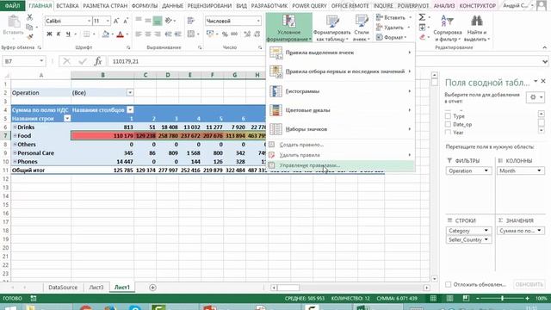Click the align left icon

point(139,34)
